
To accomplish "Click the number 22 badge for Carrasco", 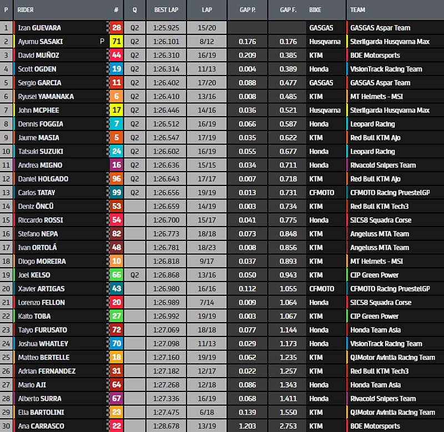I will [116, 426].
